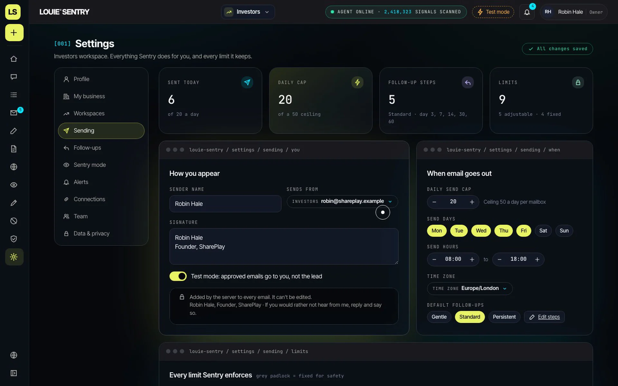Decrease send start hour 08:00 with minus
The width and height of the screenshot is (618, 386).
[434, 259]
